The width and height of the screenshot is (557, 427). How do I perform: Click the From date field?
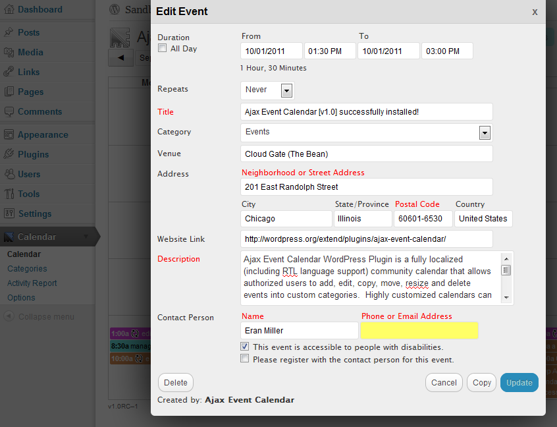coord(271,51)
